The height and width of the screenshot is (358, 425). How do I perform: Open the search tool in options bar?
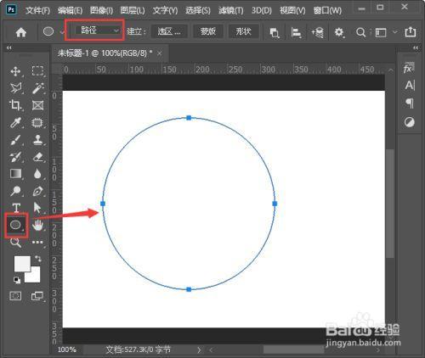[x=360, y=32]
